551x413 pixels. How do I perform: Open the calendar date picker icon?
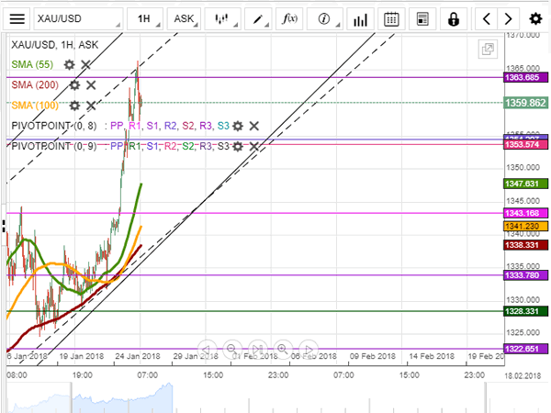coord(391,17)
